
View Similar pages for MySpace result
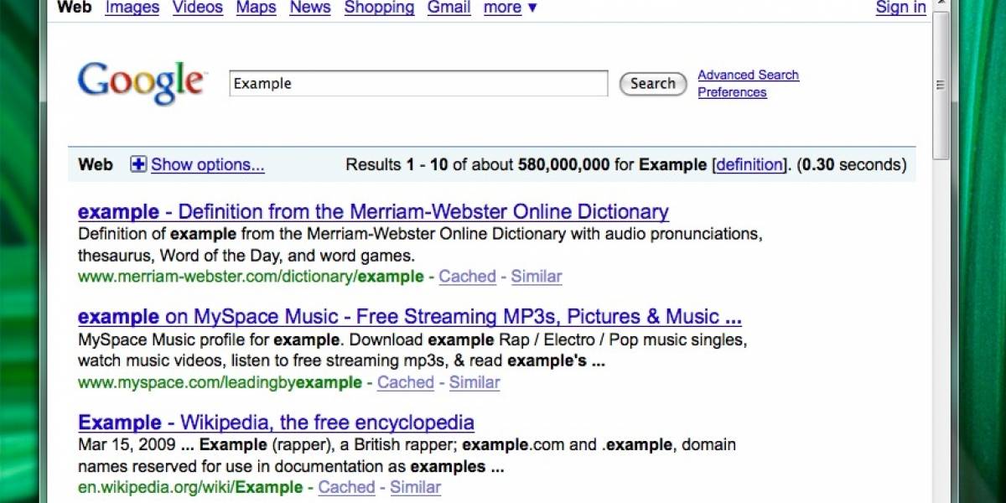474,382
